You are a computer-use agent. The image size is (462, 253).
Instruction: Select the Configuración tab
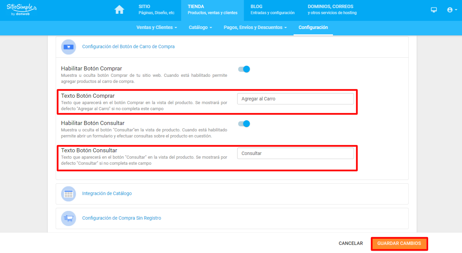point(313,27)
